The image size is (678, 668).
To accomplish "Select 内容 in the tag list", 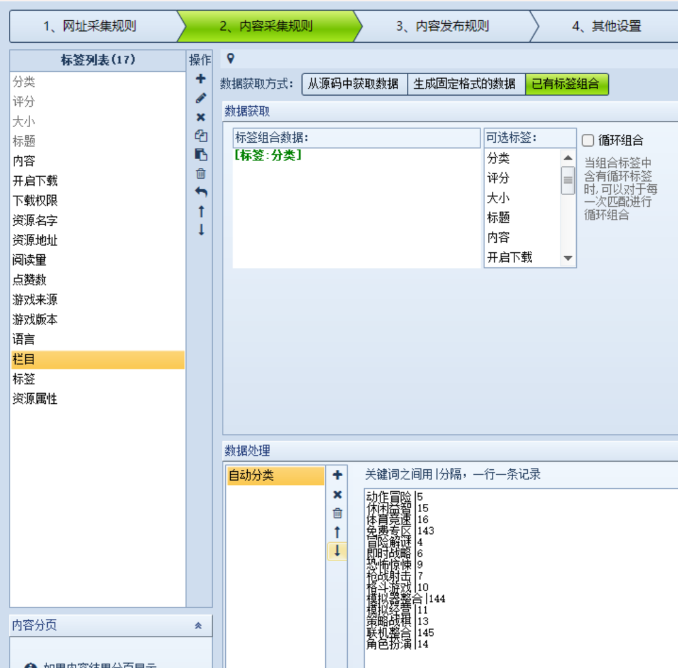I will (97, 161).
